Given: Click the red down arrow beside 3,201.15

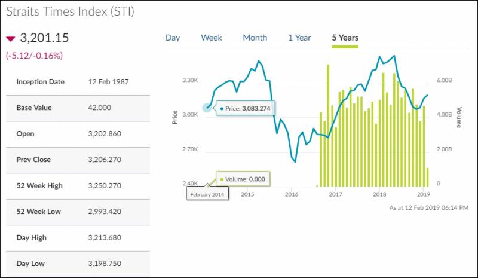Looking at the screenshot, I should tap(10, 39).
